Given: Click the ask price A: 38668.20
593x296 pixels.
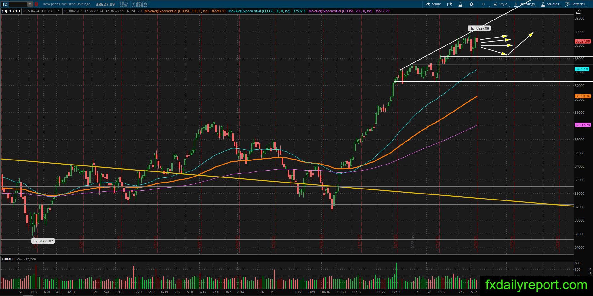Looking at the screenshot, I should (140, 6).
